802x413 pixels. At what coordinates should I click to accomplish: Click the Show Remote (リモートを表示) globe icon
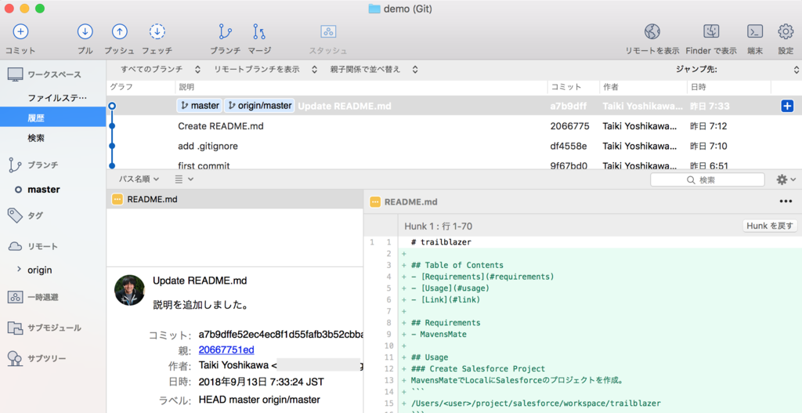click(652, 31)
